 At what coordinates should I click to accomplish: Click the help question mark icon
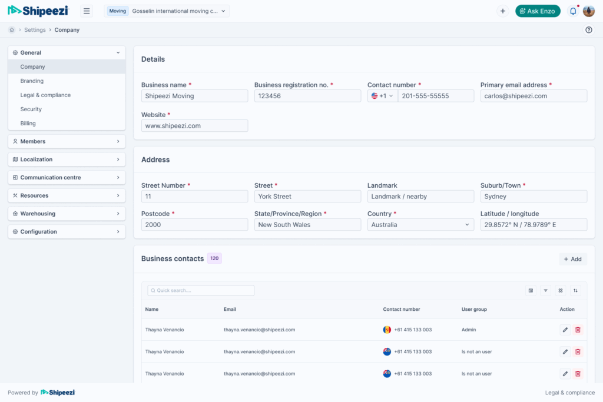click(x=588, y=30)
